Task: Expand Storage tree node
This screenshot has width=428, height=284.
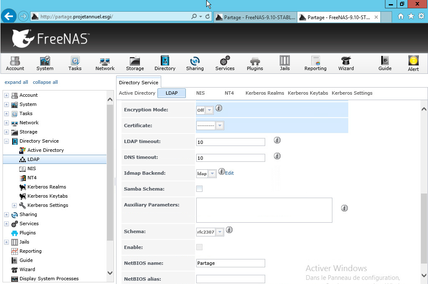Action: click(7, 132)
